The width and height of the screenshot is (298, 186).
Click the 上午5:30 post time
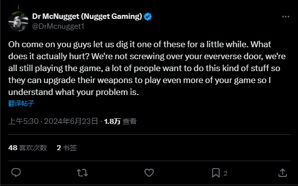23,121
